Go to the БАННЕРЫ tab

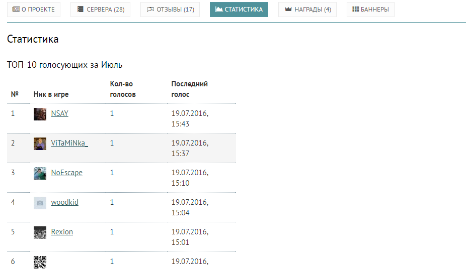(370, 10)
